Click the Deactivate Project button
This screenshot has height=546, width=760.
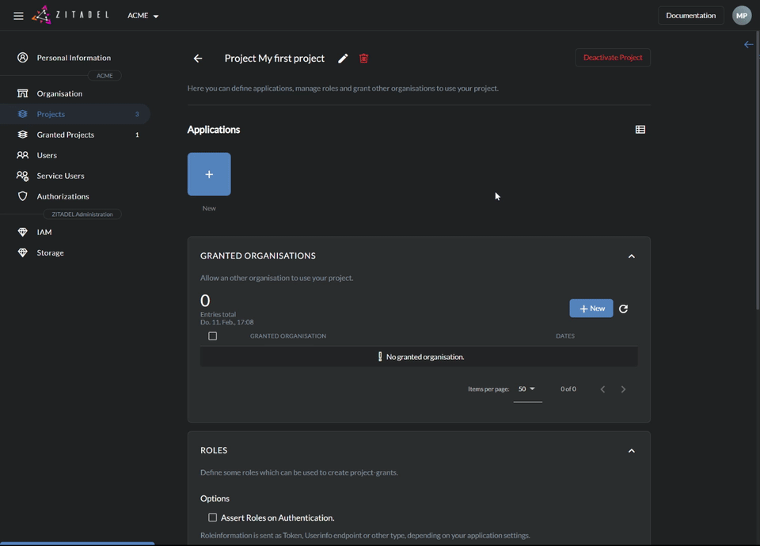coord(612,58)
